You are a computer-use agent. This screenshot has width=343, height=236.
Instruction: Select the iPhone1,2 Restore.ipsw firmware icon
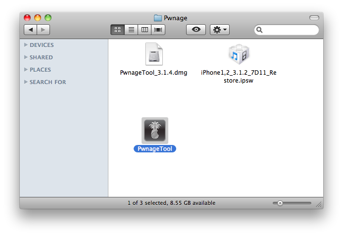[x=239, y=55]
